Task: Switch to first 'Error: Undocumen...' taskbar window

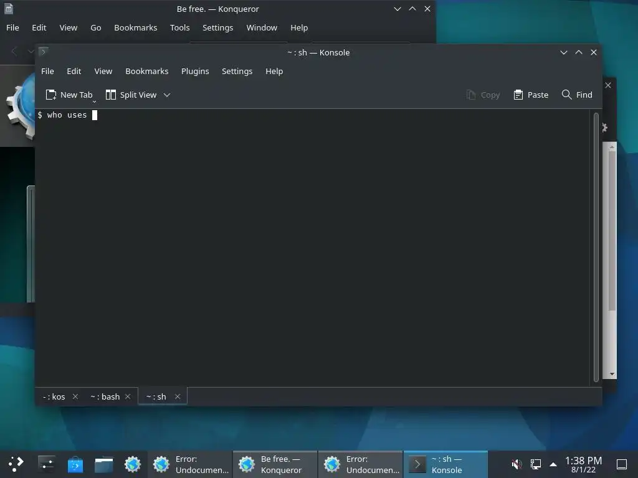Action: click(x=190, y=464)
